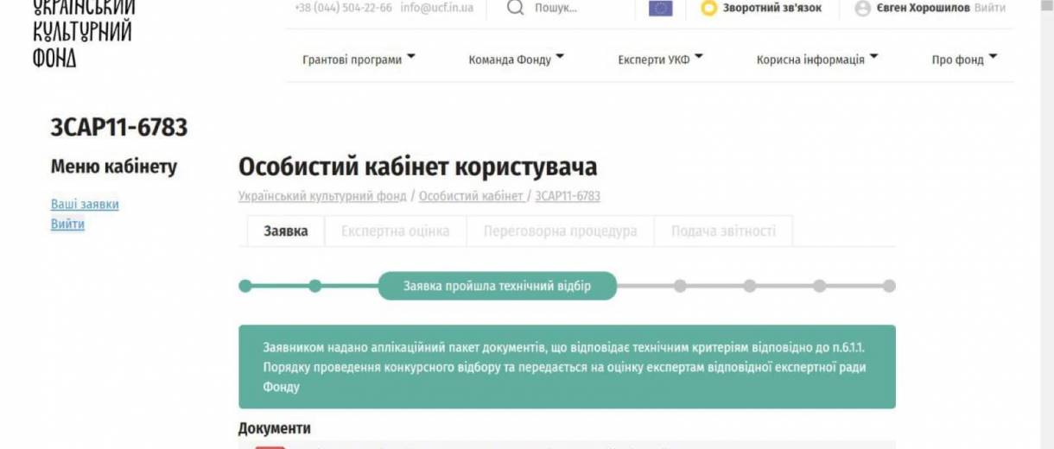Click the yellow feedback circle icon
The width and height of the screenshot is (1054, 449).
[708, 9]
